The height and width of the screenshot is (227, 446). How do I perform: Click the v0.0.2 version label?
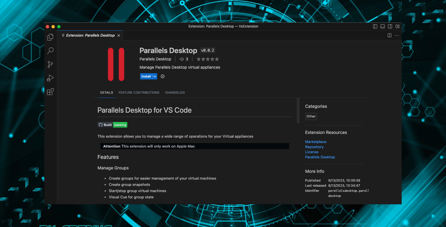pos(208,50)
